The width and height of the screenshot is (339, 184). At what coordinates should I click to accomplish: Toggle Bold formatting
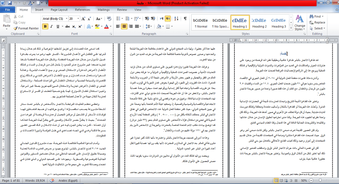click(45, 26)
